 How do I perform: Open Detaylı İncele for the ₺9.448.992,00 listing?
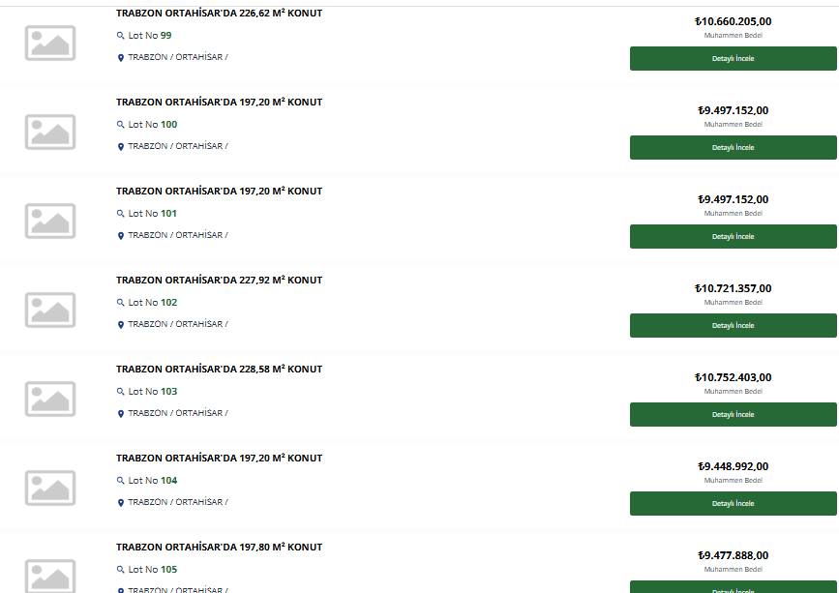pos(734,504)
